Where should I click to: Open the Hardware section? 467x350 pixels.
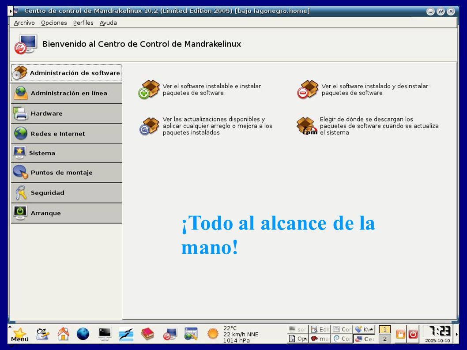pyautogui.click(x=66, y=113)
